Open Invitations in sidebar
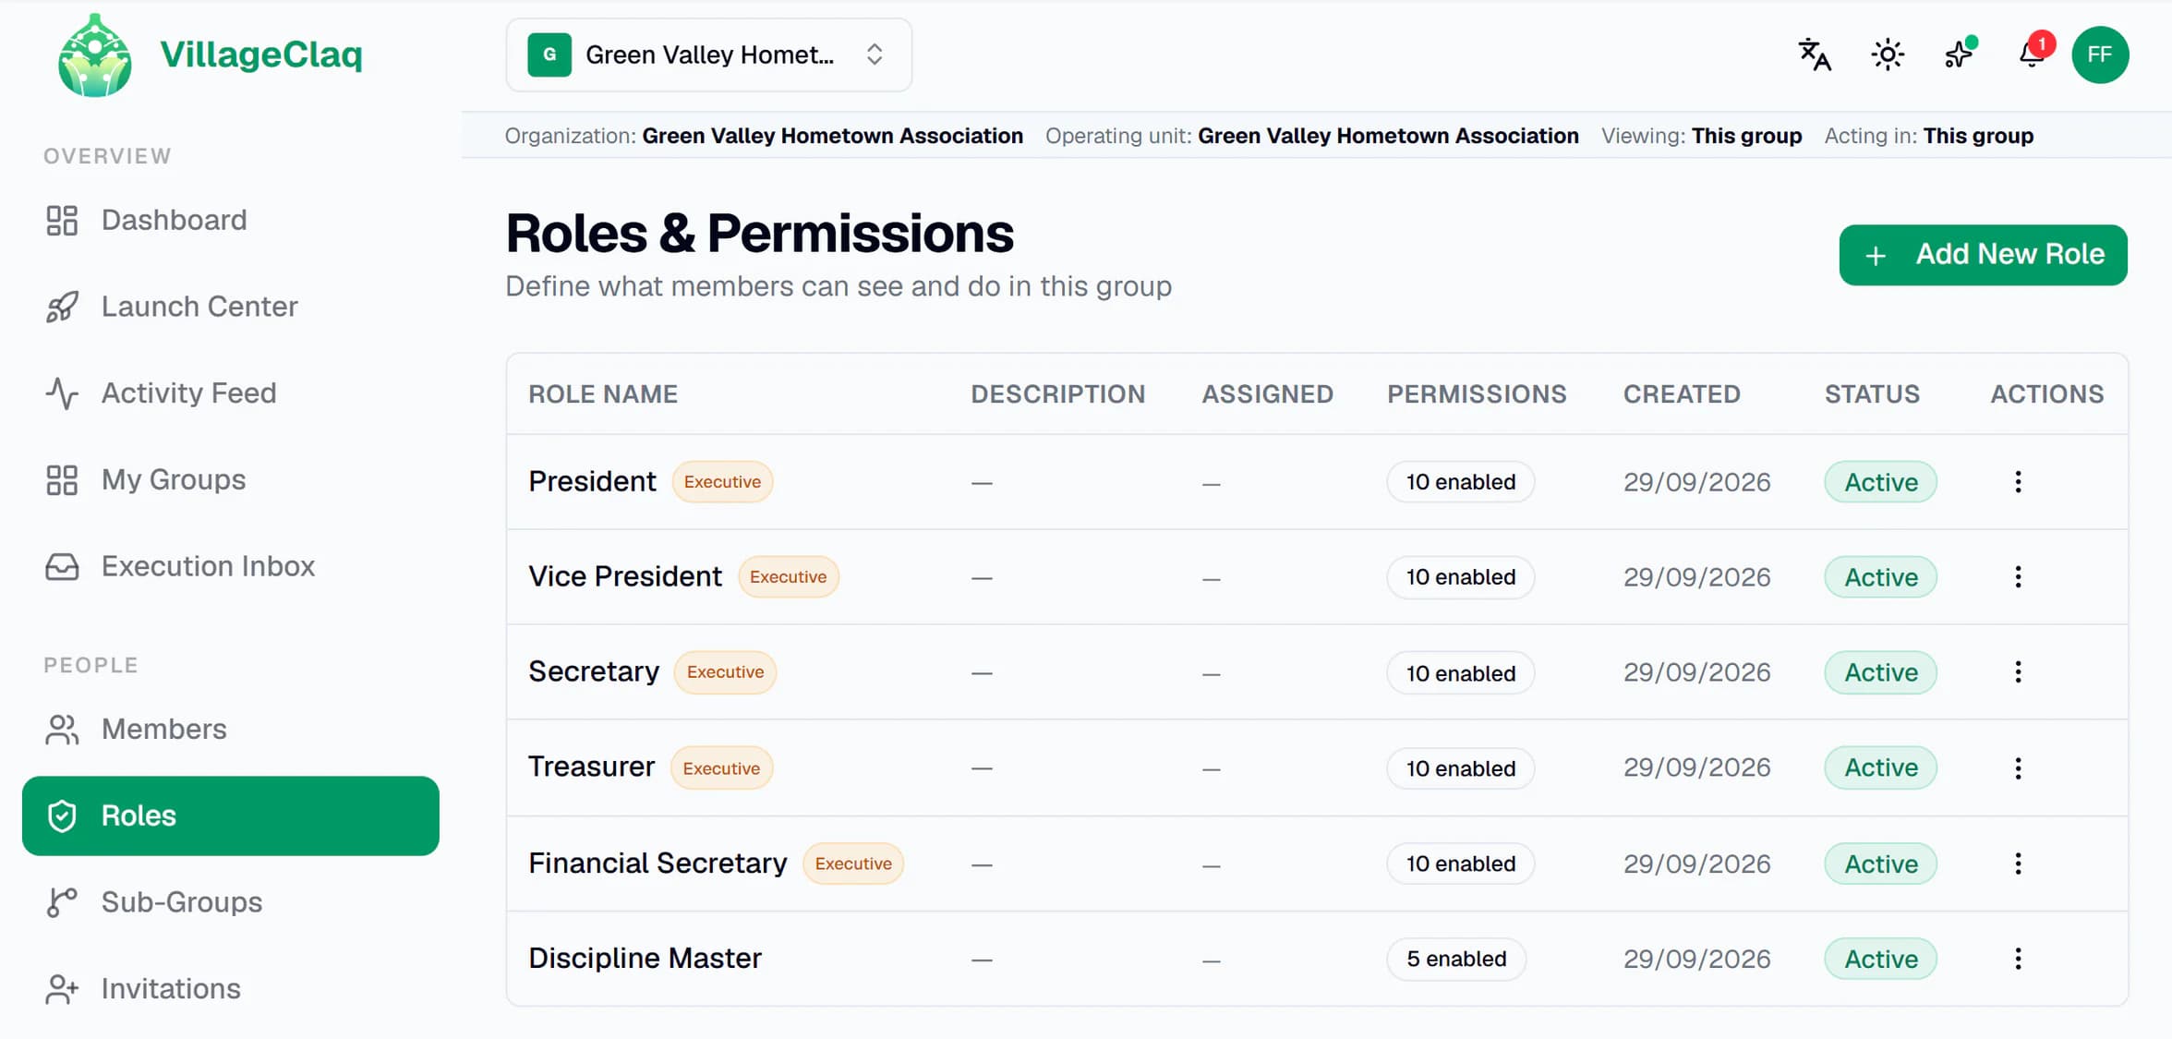This screenshot has width=2172, height=1039. tap(231, 989)
